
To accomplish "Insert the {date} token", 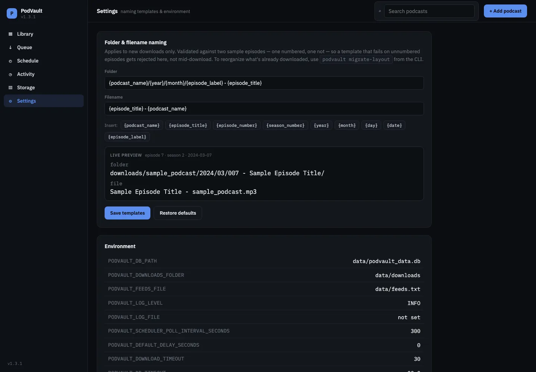I will coord(394,125).
